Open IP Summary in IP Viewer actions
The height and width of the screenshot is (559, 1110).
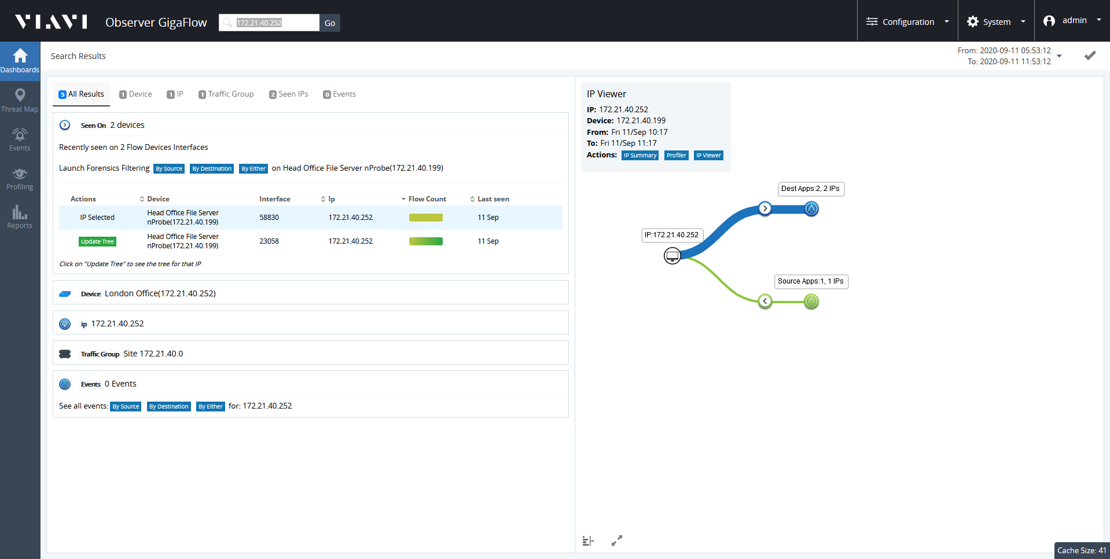(640, 156)
